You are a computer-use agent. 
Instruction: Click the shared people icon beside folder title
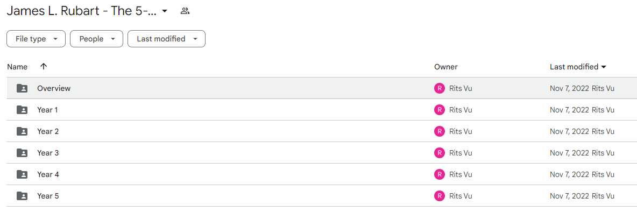(x=185, y=11)
